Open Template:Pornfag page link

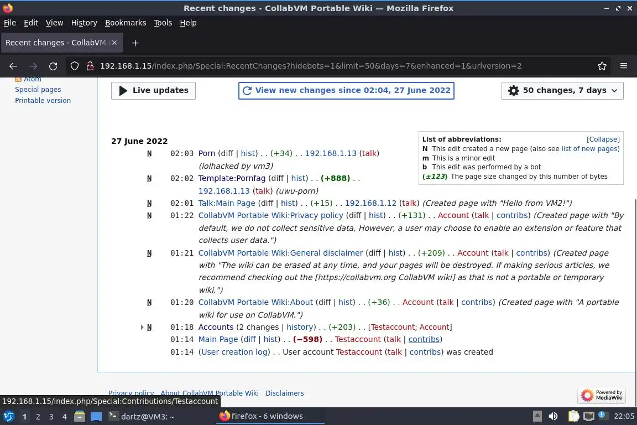point(232,178)
